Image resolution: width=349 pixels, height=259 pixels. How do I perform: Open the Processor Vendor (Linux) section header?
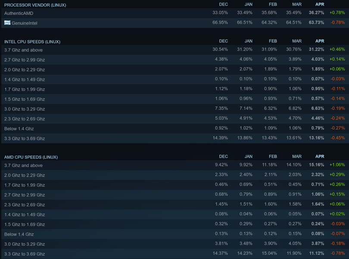(35, 5)
